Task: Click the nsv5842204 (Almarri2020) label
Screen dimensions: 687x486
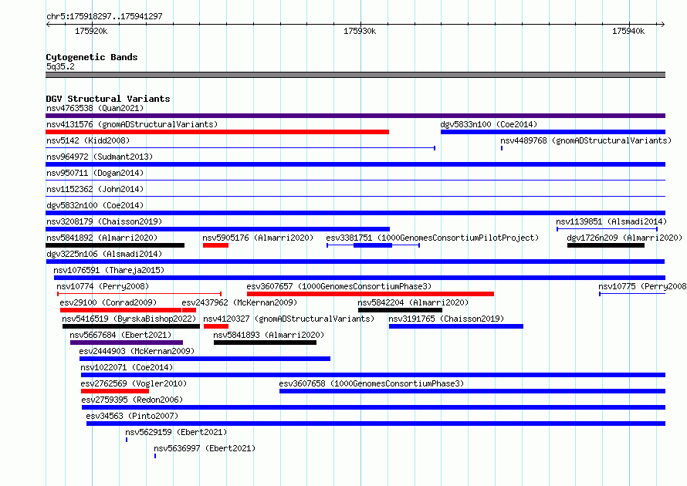Action: coord(413,302)
